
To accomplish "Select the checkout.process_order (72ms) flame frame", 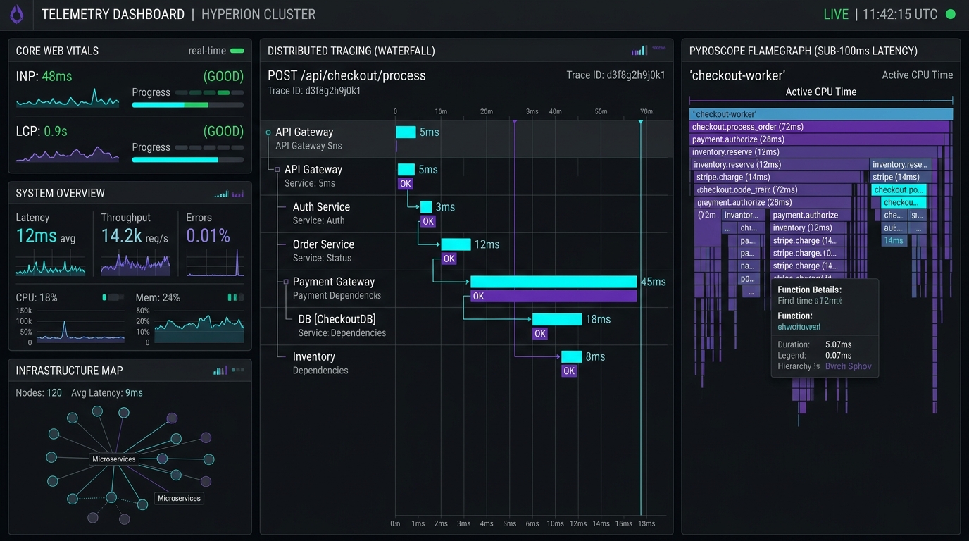I will [818, 127].
